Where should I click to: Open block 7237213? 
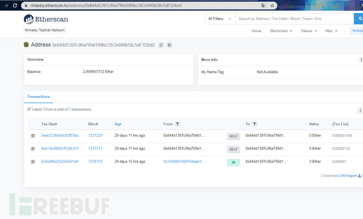point(95,148)
